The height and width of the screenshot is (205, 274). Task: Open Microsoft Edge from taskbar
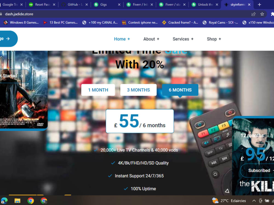click(4, 201)
